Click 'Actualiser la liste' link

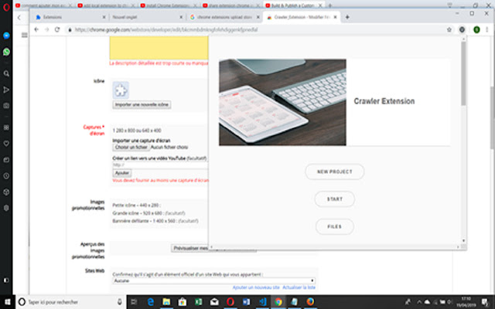pyautogui.click(x=299, y=287)
